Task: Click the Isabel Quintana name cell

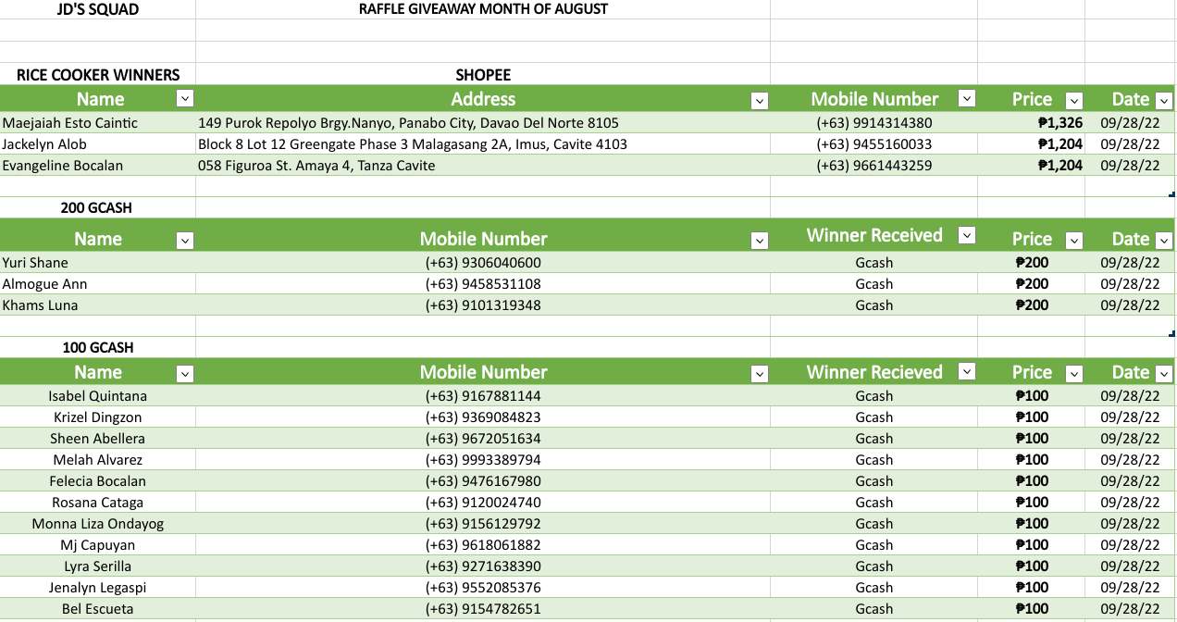Action: coord(98,396)
